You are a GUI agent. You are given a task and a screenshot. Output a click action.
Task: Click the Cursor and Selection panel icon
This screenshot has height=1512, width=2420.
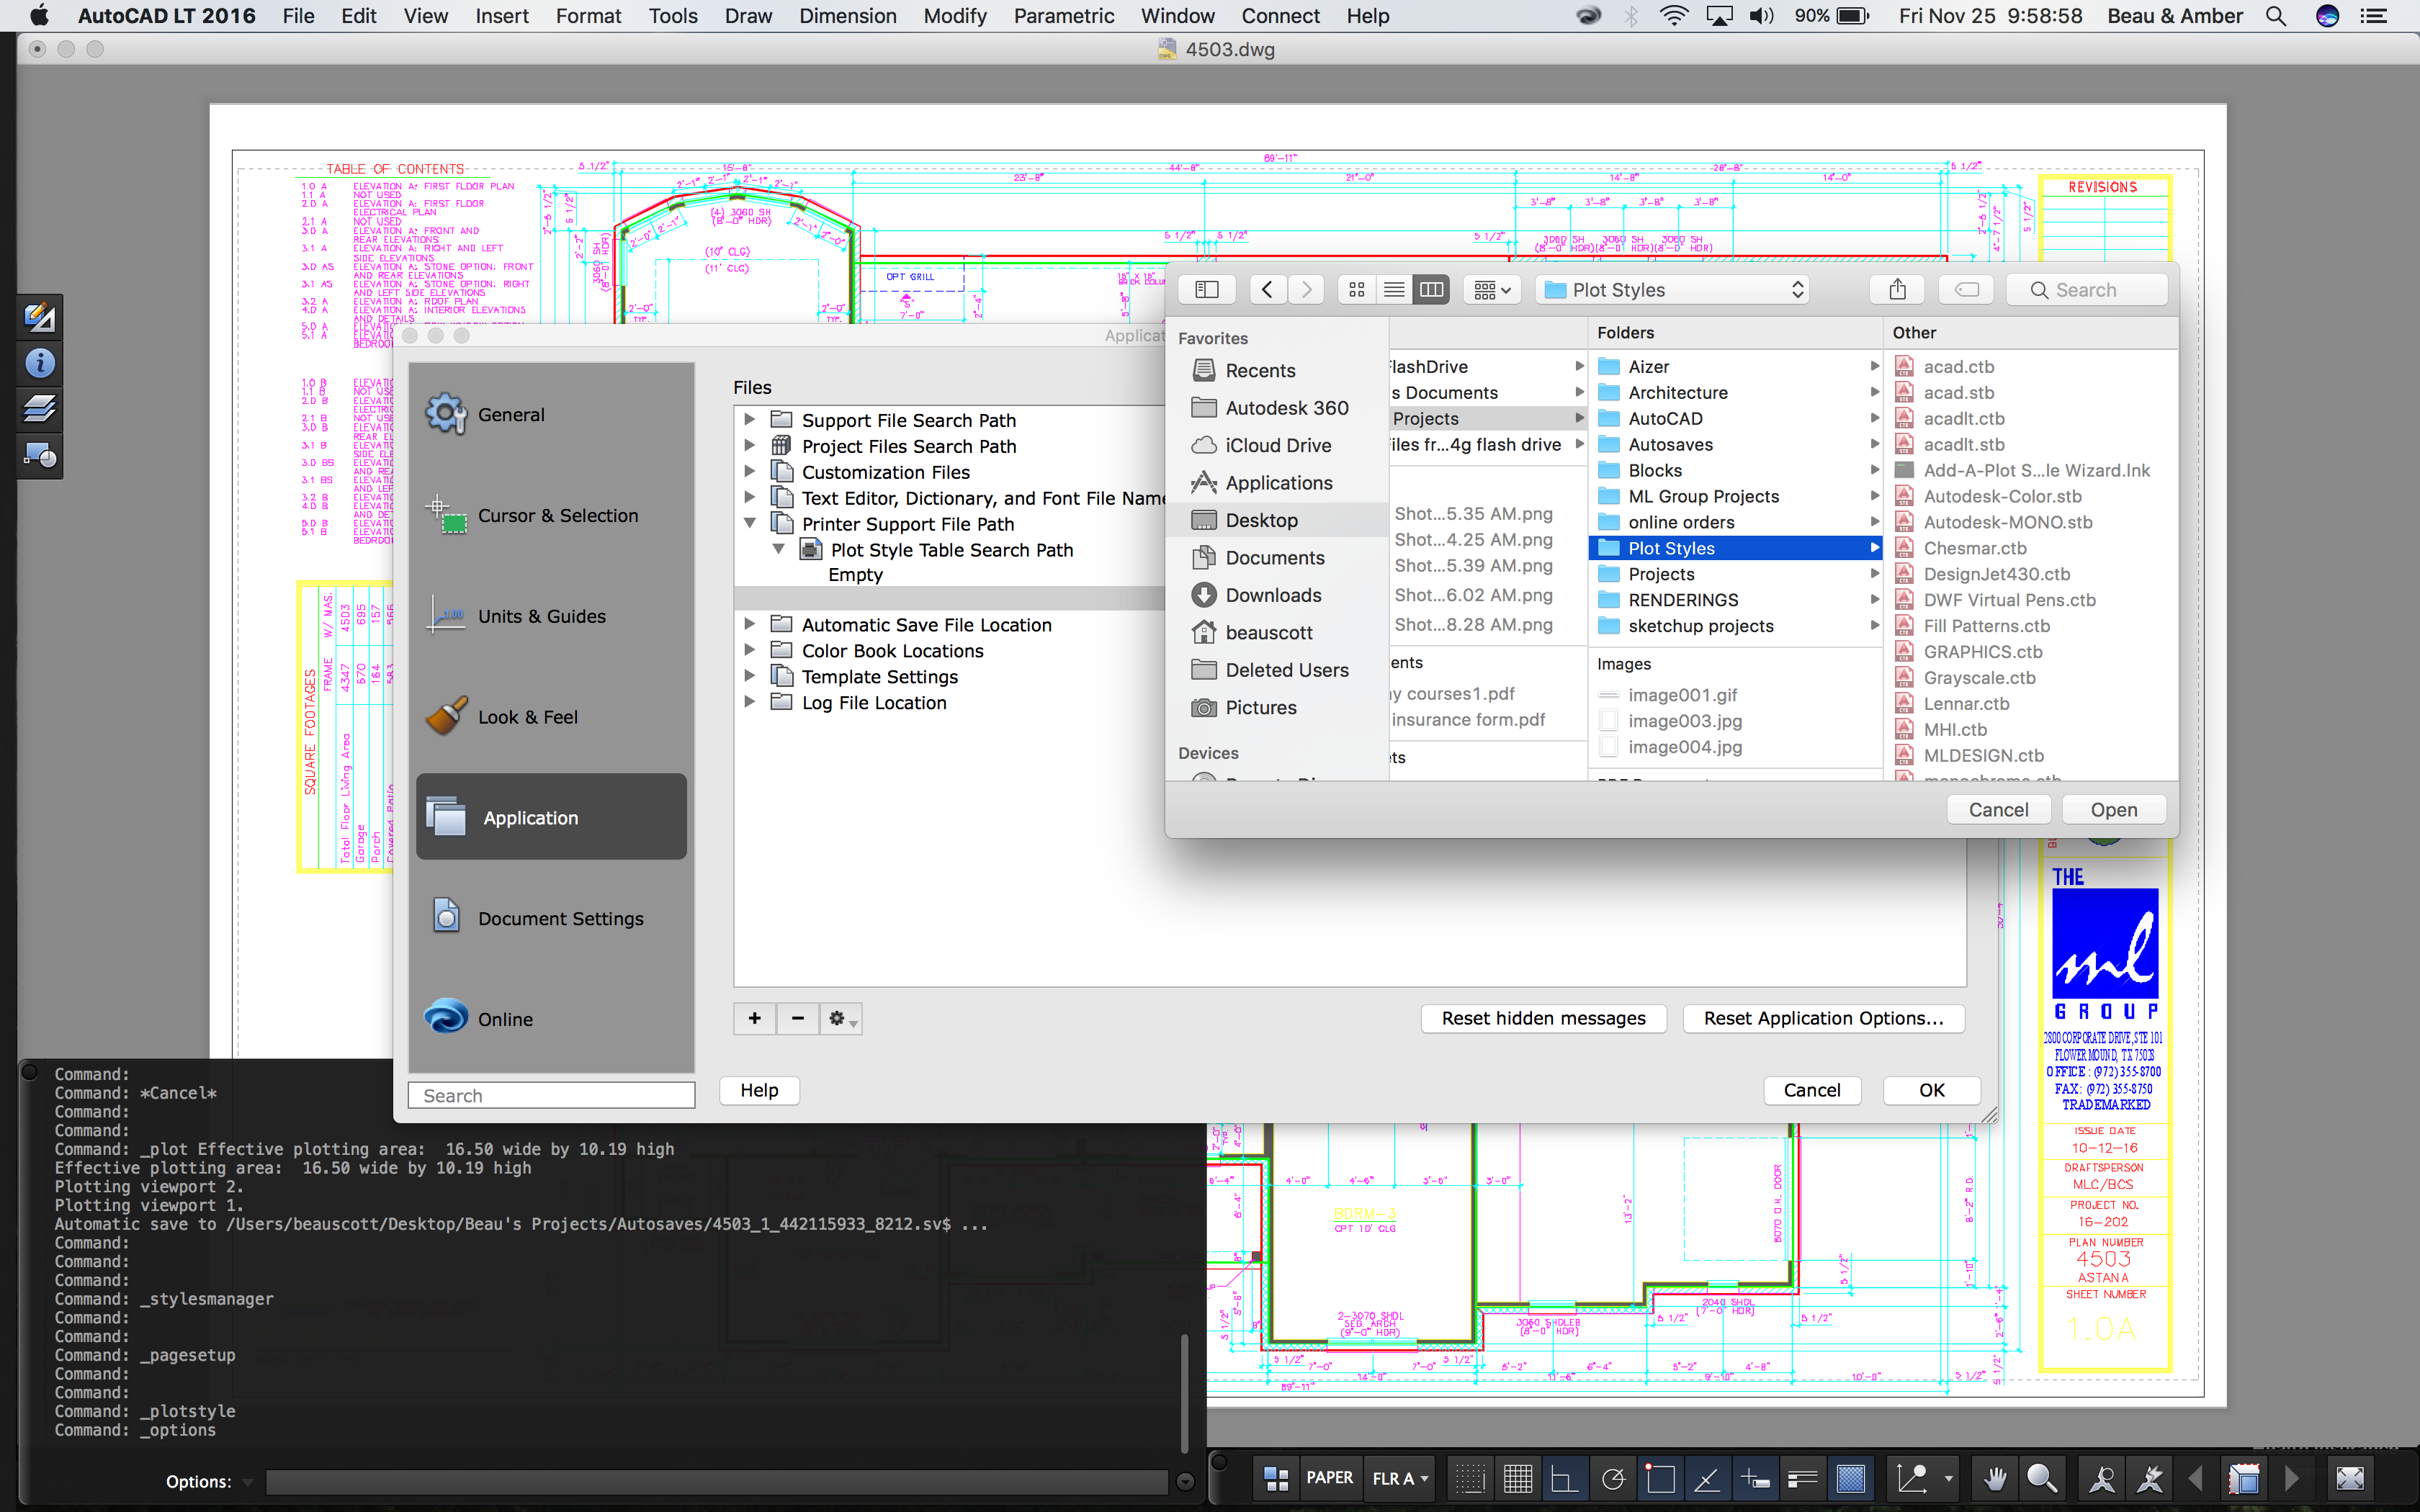point(449,514)
